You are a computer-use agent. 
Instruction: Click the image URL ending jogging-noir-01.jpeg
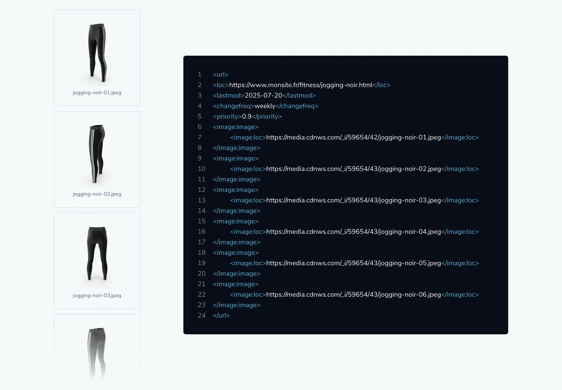353,137
